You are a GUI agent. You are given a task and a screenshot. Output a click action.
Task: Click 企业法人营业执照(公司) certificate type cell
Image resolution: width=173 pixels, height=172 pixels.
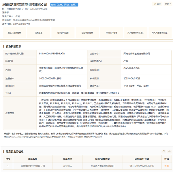(102, 166)
